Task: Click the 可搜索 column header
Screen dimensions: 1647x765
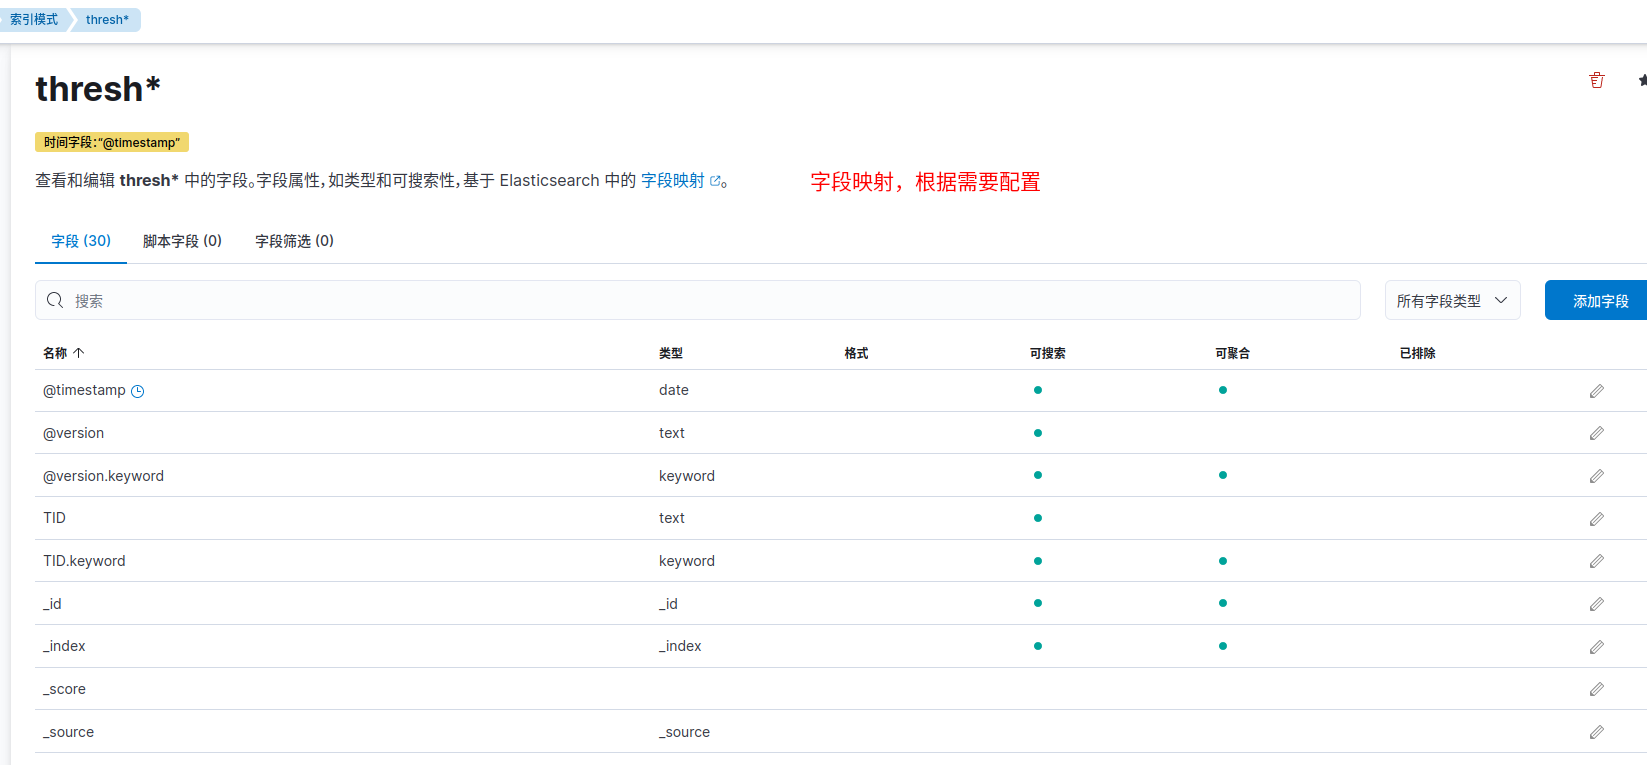Action: (1047, 353)
